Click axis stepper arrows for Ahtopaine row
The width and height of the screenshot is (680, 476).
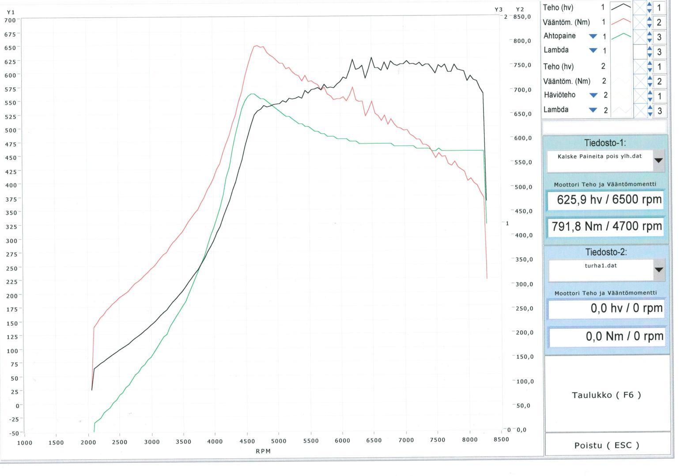point(650,37)
